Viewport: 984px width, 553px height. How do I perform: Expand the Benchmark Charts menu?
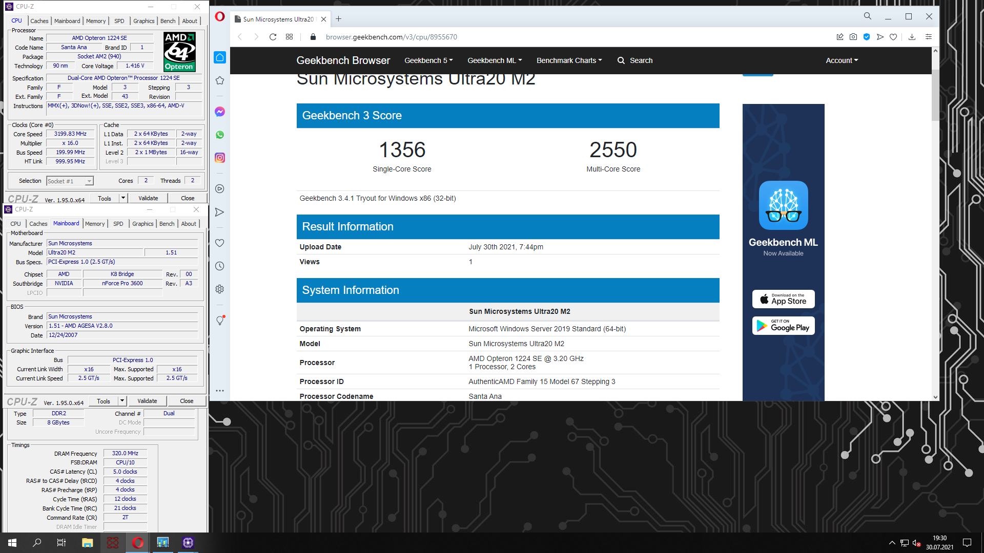point(569,60)
